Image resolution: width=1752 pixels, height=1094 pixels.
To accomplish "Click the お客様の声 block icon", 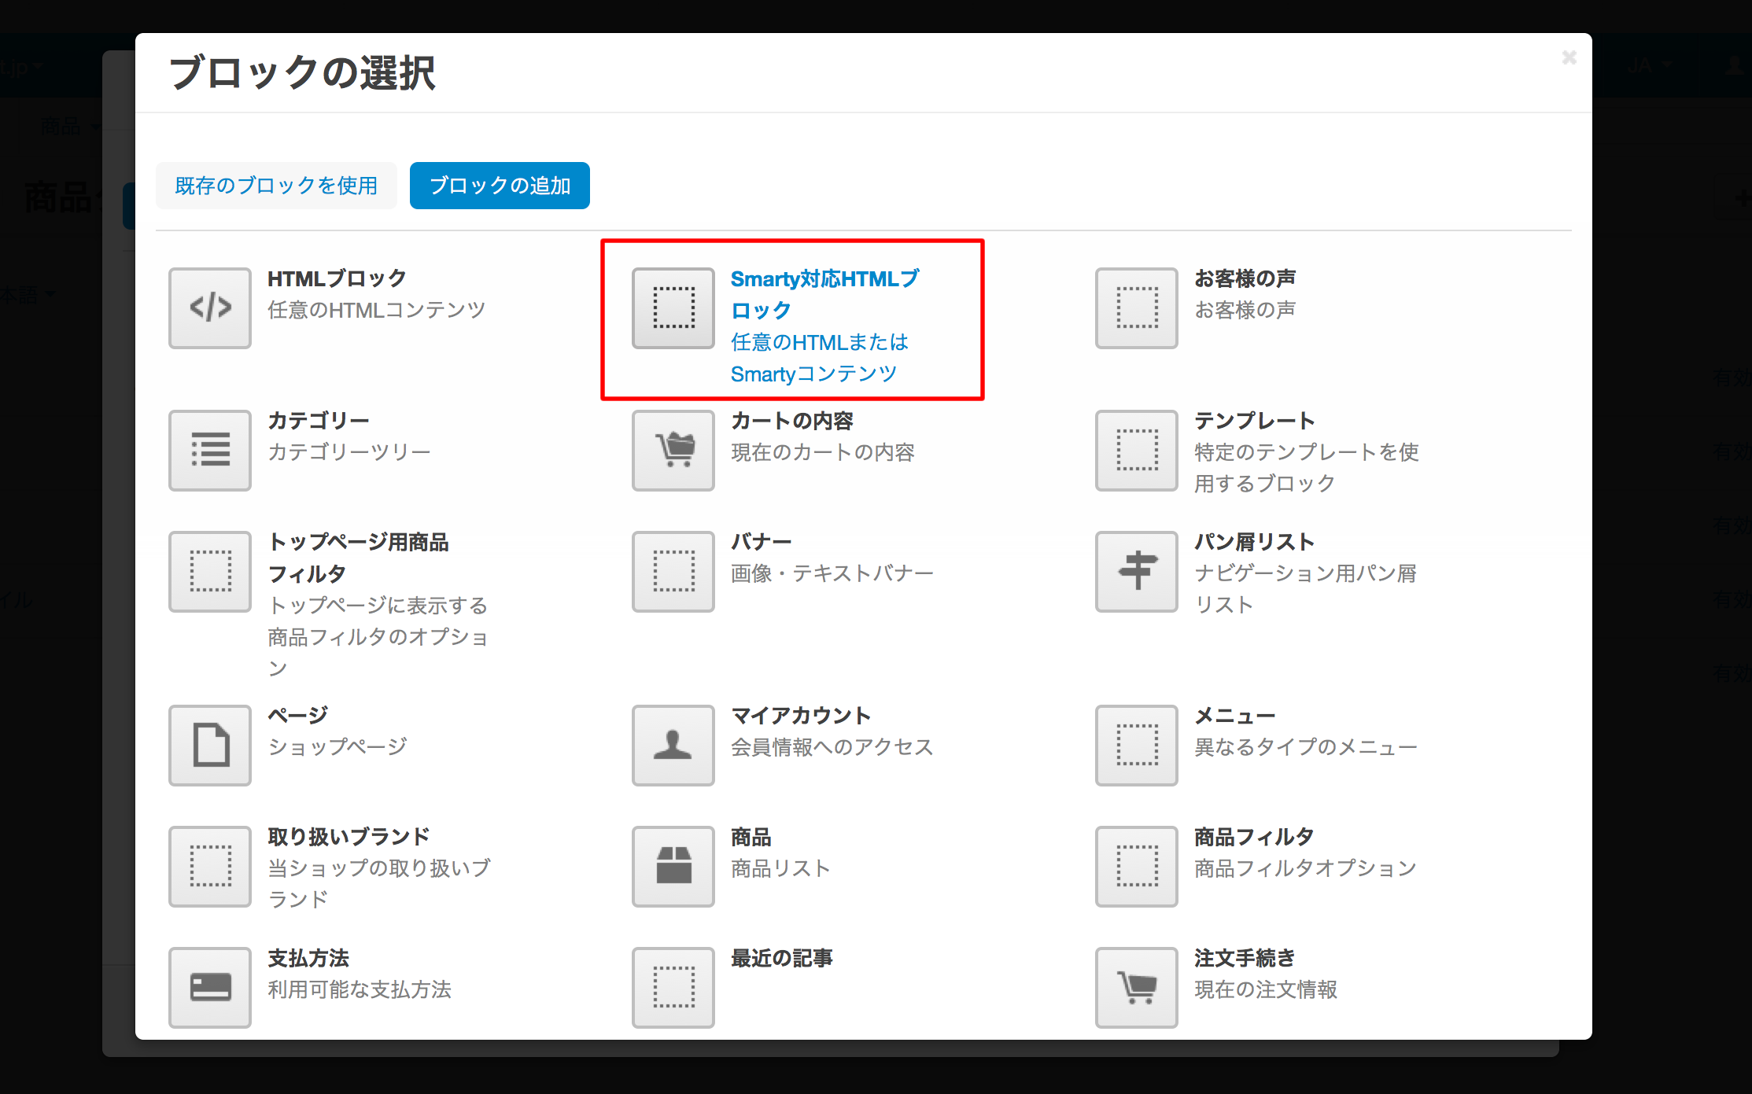I will point(1137,308).
